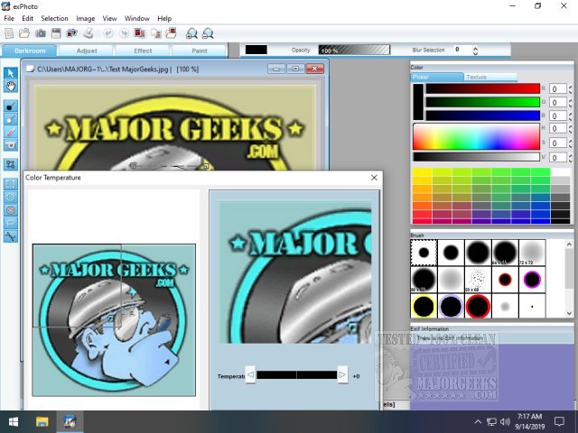Switch to the Paint tab
Image resolution: width=578 pixels, height=433 pixels.
[x=200, y=51]
